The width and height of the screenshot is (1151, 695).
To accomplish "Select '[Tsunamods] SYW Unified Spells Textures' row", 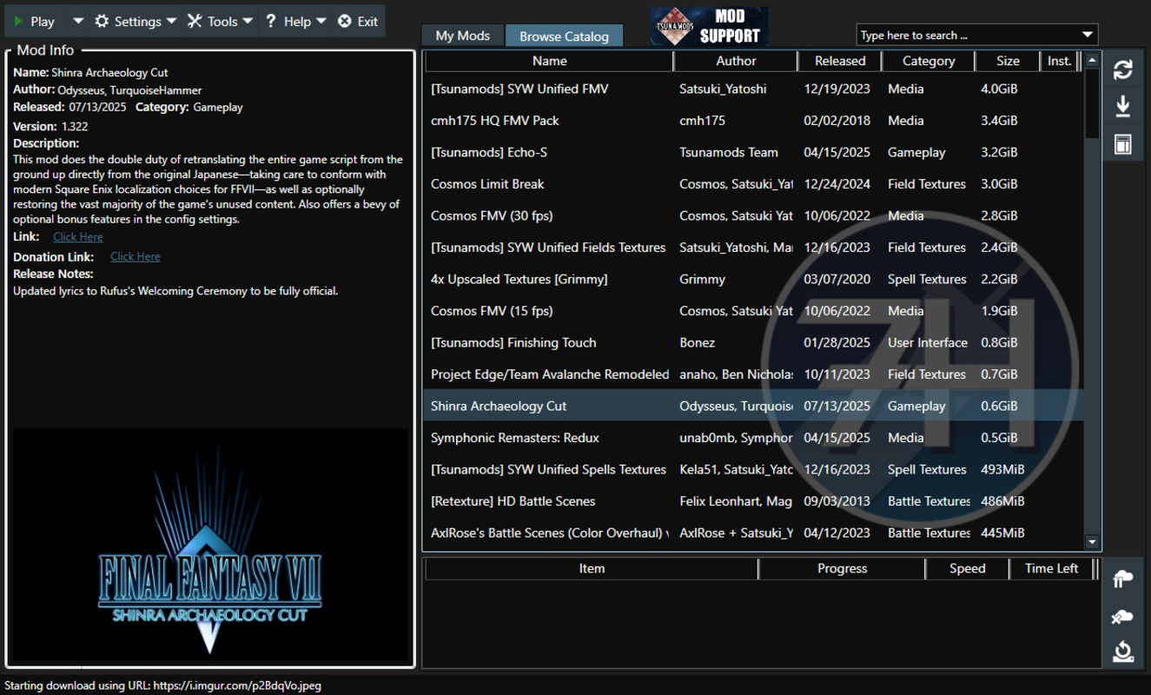I will [753, 469].
